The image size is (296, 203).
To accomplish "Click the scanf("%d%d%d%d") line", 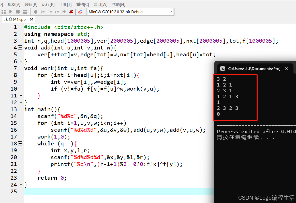I will pyautogui.click(x=100, y=157).
